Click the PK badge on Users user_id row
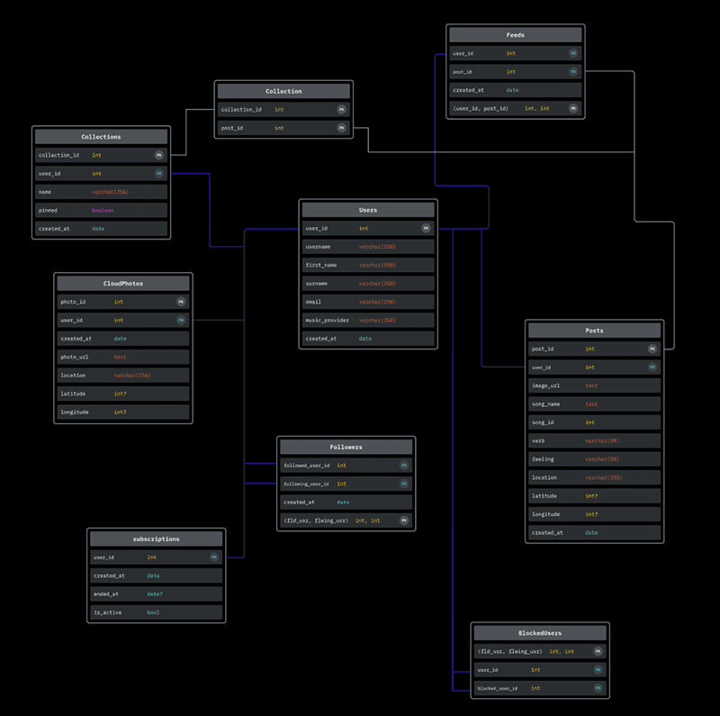 point(426,229)
